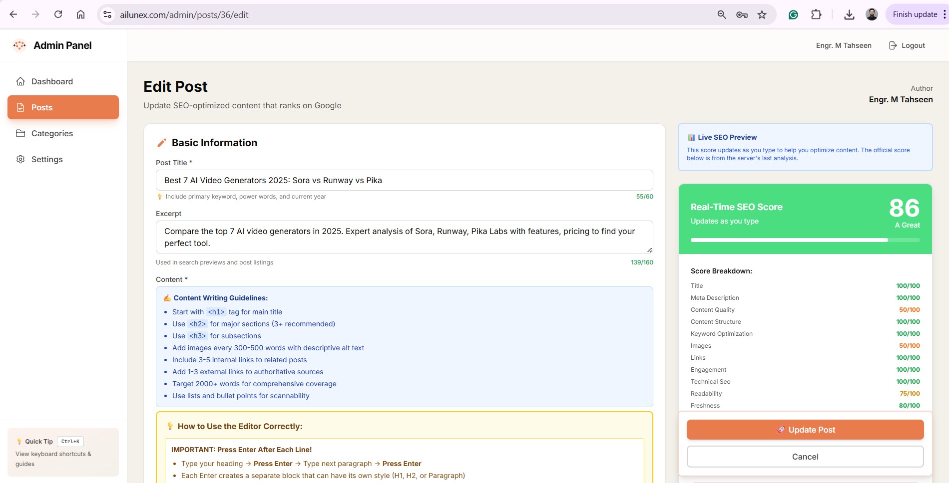Click the Cancel button
Viewport: 949px width, 483px height.
pyautogui.click(x=805, y=457)
